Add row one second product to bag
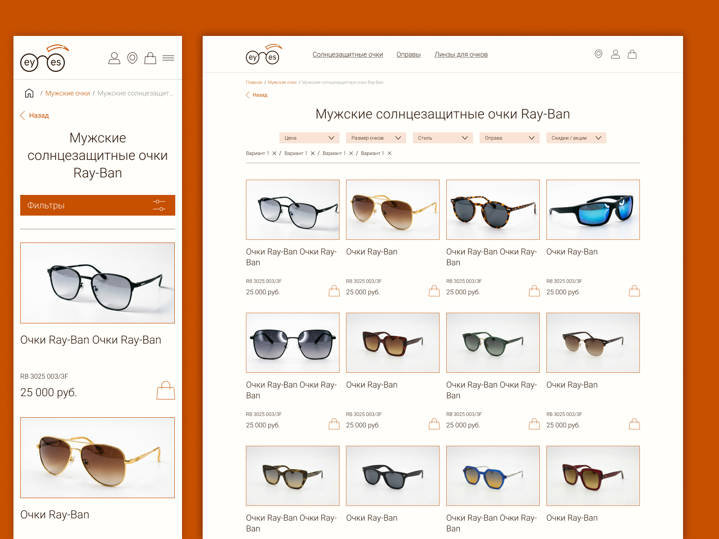The width and height of the screenshot is (719, 539). tap(434, 291)
